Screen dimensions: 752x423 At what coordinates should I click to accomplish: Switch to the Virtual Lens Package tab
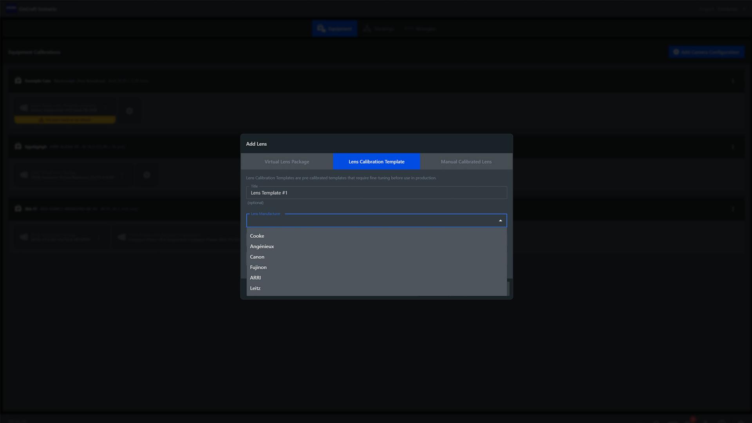287,161
